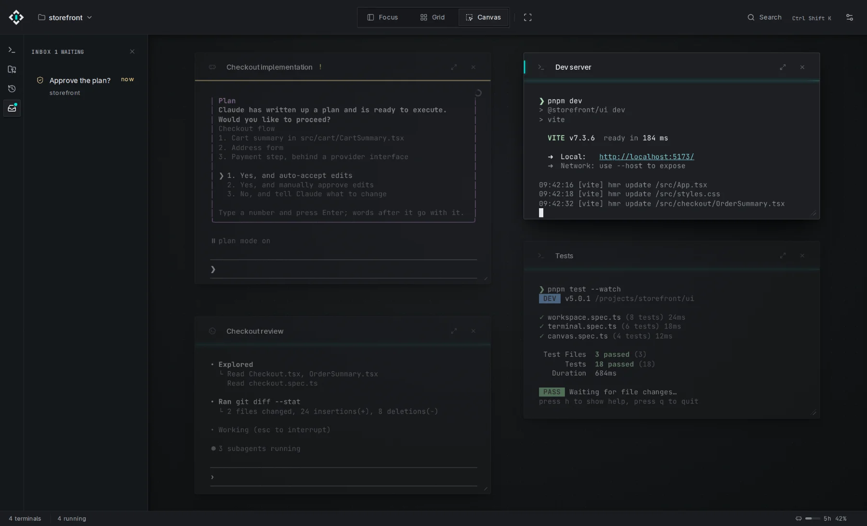Viewport: 867px width, 526px height.
Task: Click the usage progress bar in status bar
Action: 813,518
